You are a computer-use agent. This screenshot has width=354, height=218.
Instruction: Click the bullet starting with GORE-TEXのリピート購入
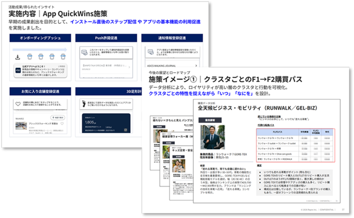296,175
